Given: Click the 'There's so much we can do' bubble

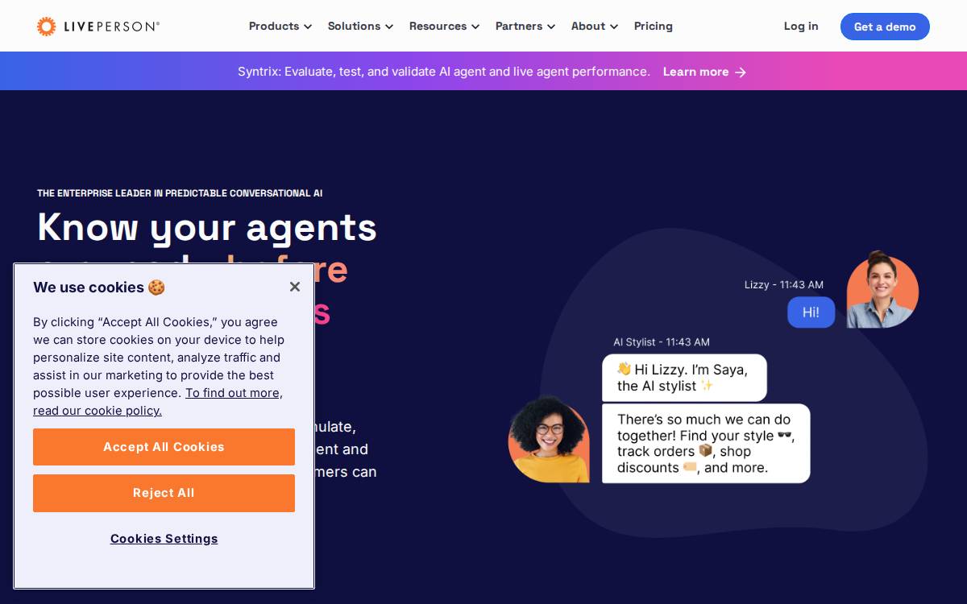Looking at the screenshot, I should coord(706,444).
